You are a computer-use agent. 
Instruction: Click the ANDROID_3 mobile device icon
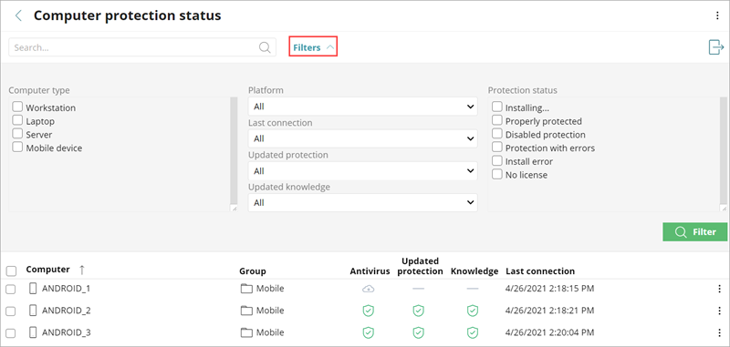tap(33, 332)
